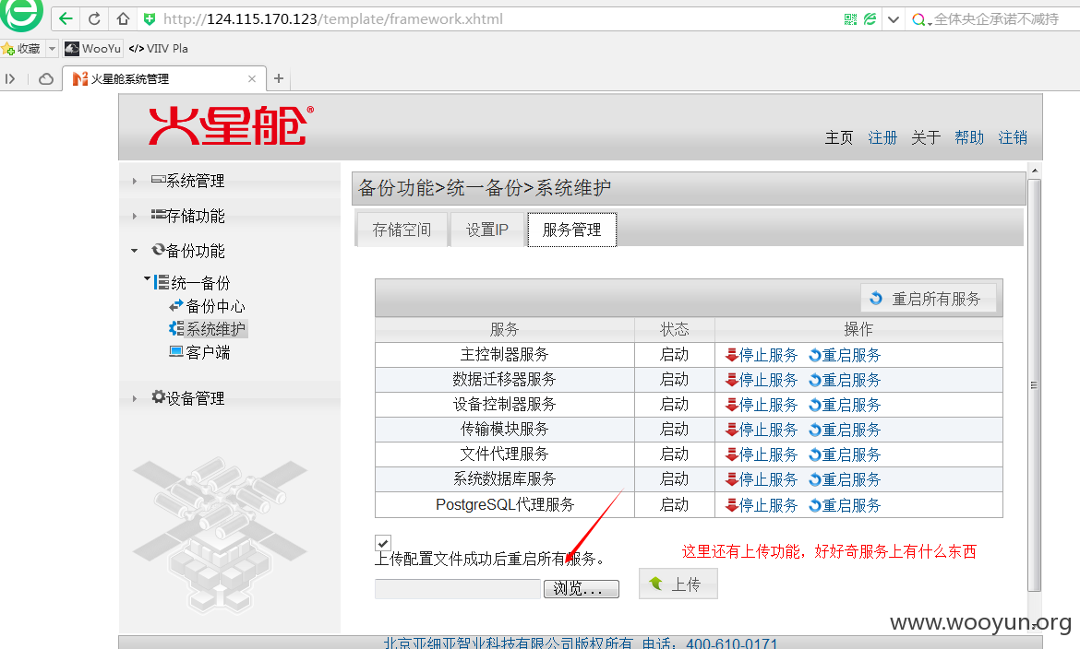Open the favorites dropdown arrow
The image size is (1080, 649).
[52, 49]
